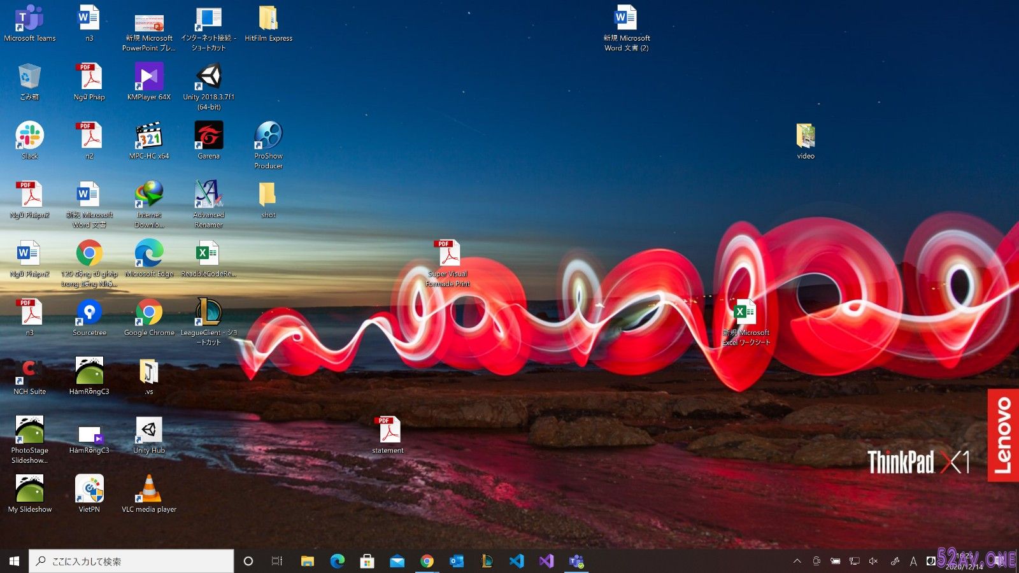Click the VLC media player icon
This screenshot has width=1019, height=573.
[x=149, y=490]
